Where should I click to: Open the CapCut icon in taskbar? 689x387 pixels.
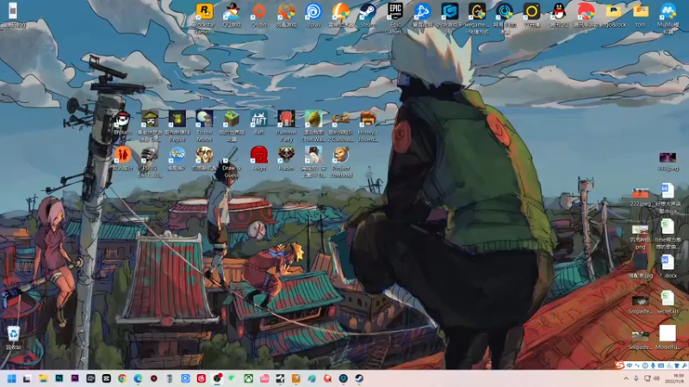(106, 378)
